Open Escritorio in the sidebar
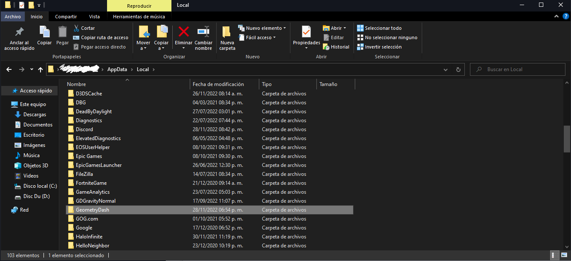 [x=34, y=135]
